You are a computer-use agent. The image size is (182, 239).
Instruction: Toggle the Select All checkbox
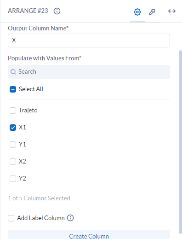click(x=13, y=89)
